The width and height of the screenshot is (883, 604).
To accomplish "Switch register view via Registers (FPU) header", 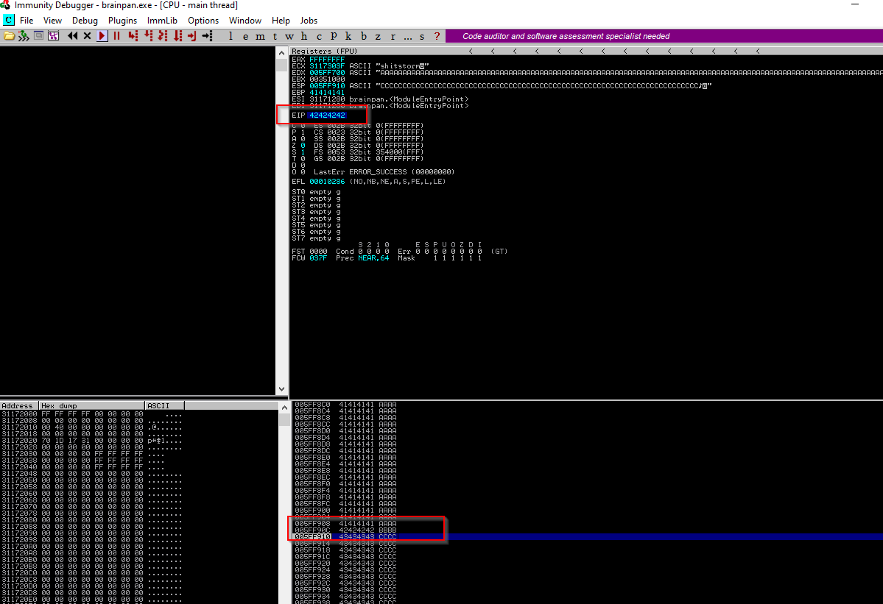I will click(324, 51).
